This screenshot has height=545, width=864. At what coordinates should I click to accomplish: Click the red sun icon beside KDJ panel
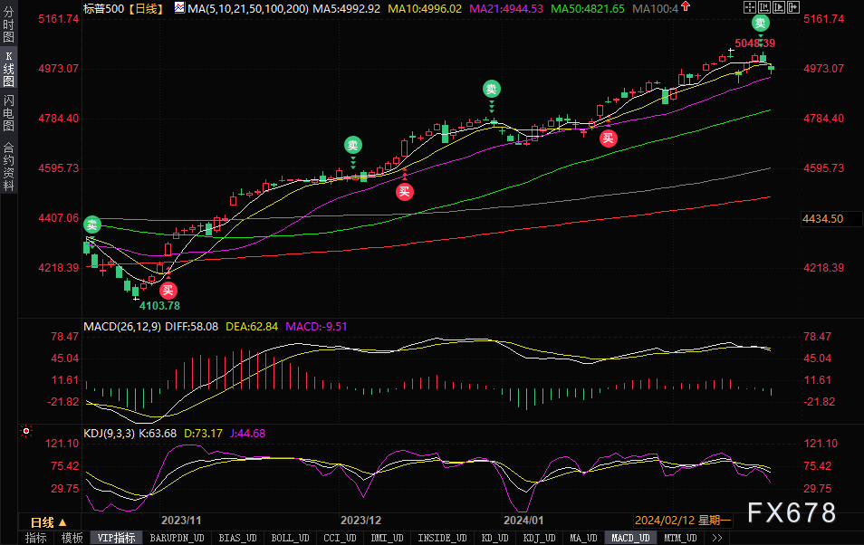[x=26, y=431]
